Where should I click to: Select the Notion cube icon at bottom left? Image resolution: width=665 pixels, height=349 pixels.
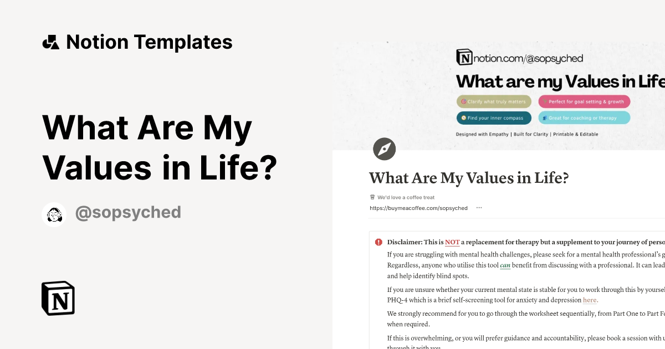click(x=58, y=298)
